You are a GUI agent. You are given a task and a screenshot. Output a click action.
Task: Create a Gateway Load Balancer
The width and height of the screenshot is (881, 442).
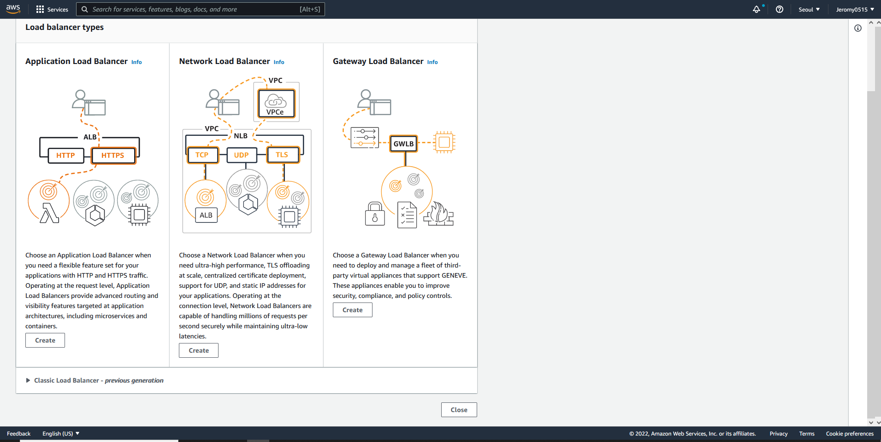coord(353,310)
